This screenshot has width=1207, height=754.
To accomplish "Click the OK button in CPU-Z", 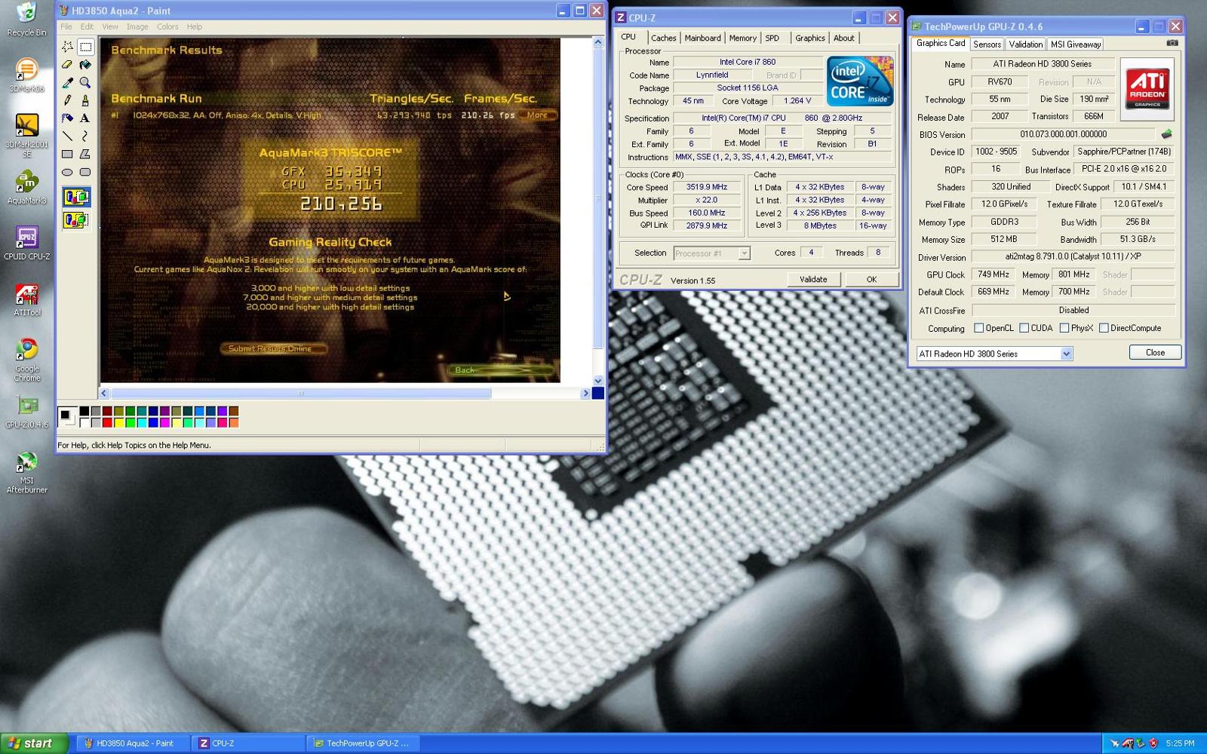I will (871, 279).
